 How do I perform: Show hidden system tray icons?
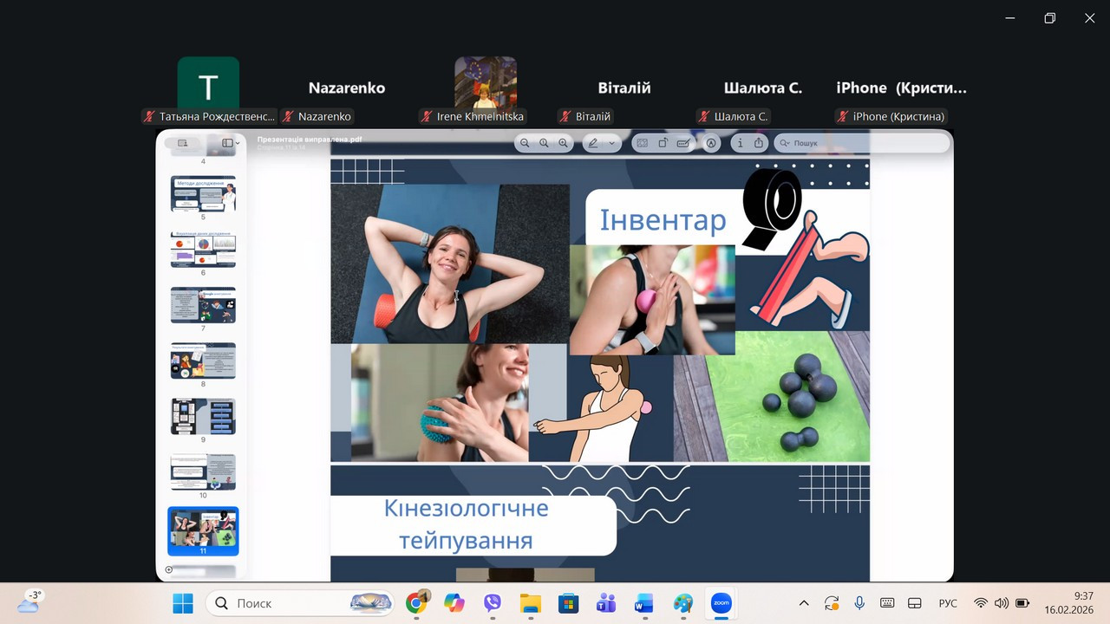tap(804, 603)
